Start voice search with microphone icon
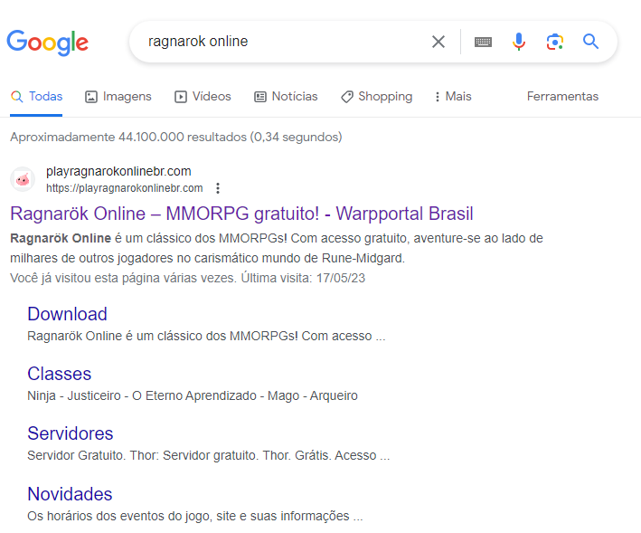Screen dimensions: 641x533 click(519, 42)
